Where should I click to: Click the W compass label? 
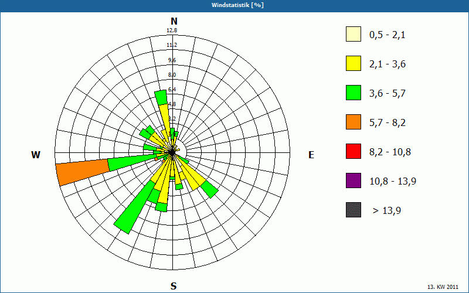[x=36, y=155]
